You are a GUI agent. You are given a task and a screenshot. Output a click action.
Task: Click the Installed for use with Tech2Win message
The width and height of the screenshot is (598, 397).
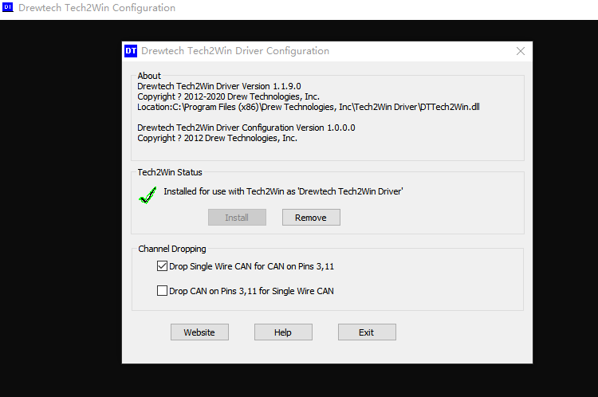283,191
